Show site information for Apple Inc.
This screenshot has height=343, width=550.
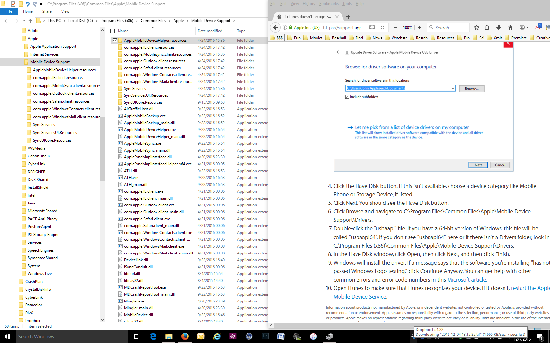pyautogui.click(x=285, y=27)
